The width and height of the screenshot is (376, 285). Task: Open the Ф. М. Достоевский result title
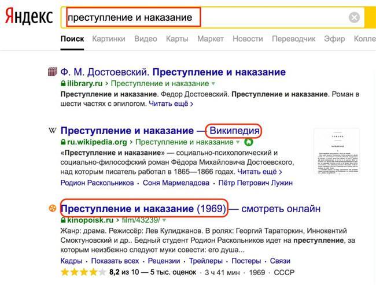pyautogui.click(x=173, y=72)
